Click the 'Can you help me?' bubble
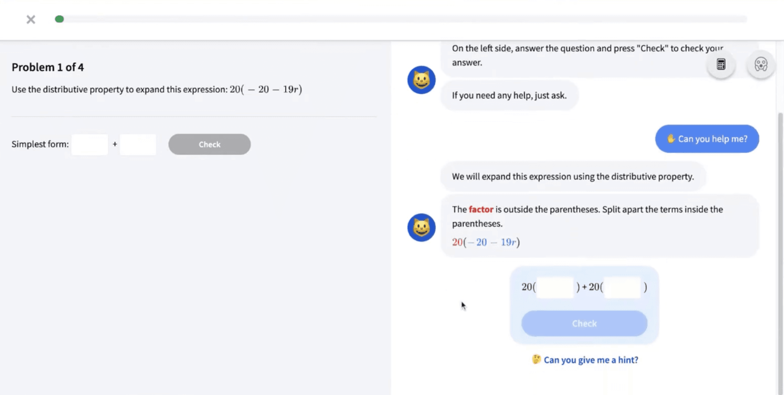The image size is (784, 395). [x=707, y=139]
